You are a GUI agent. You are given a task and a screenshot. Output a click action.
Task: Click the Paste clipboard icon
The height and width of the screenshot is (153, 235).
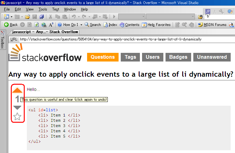65,17
